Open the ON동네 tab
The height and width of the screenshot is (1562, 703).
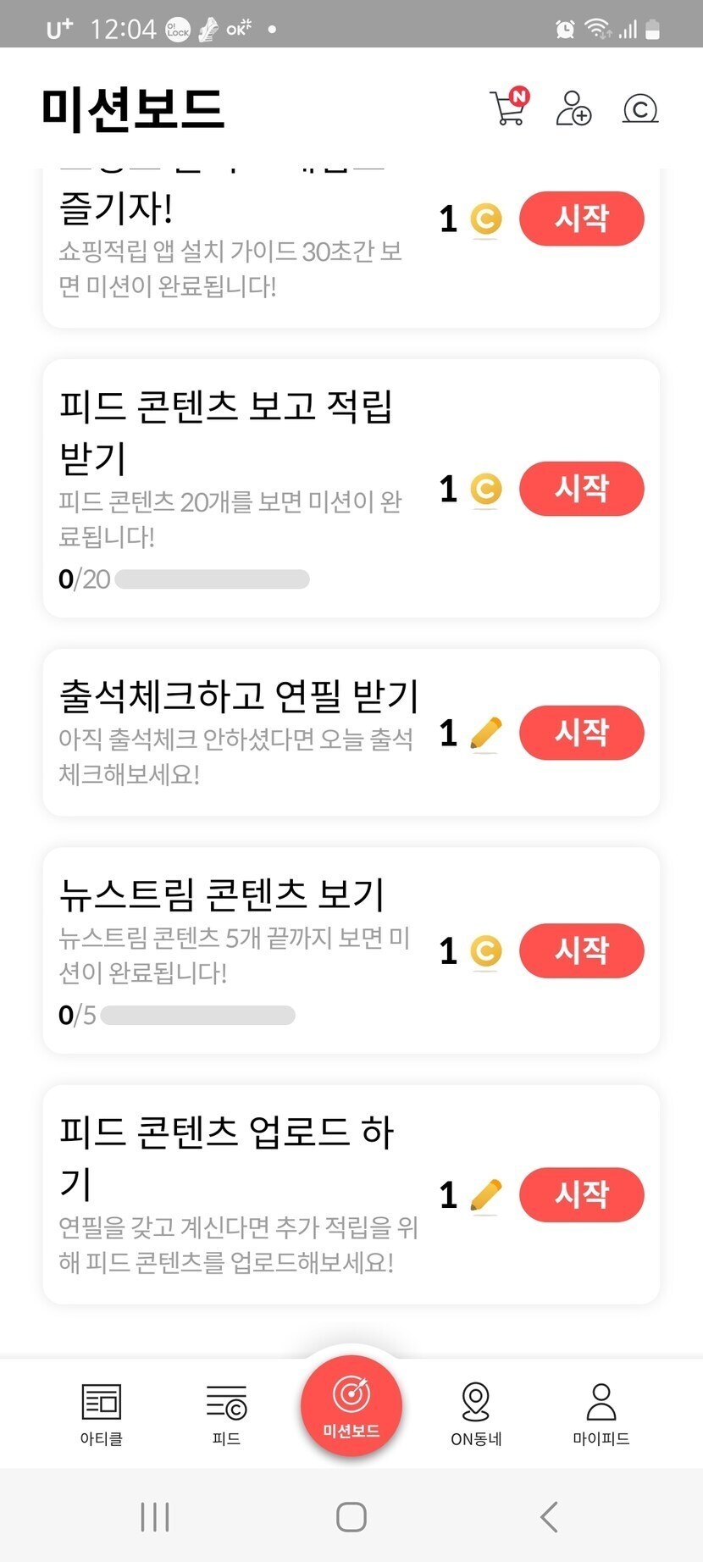pyautogui.click(x=476, y=1413)
